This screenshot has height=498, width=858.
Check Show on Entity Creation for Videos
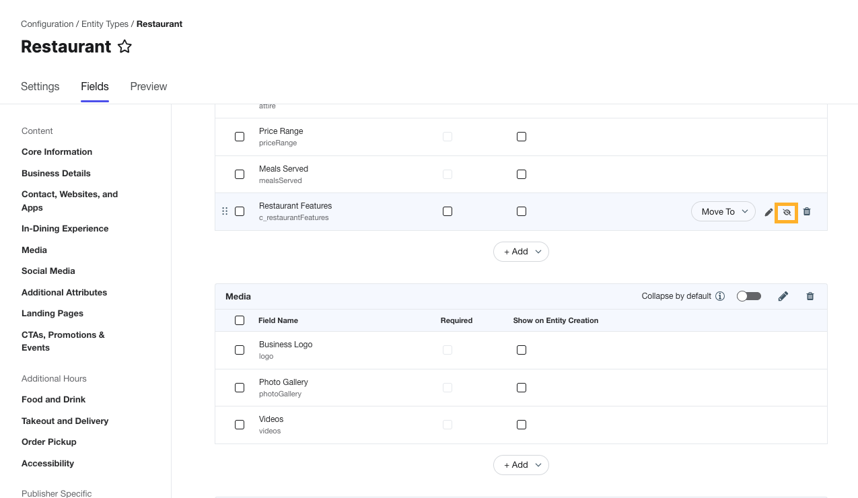point(522,425)
